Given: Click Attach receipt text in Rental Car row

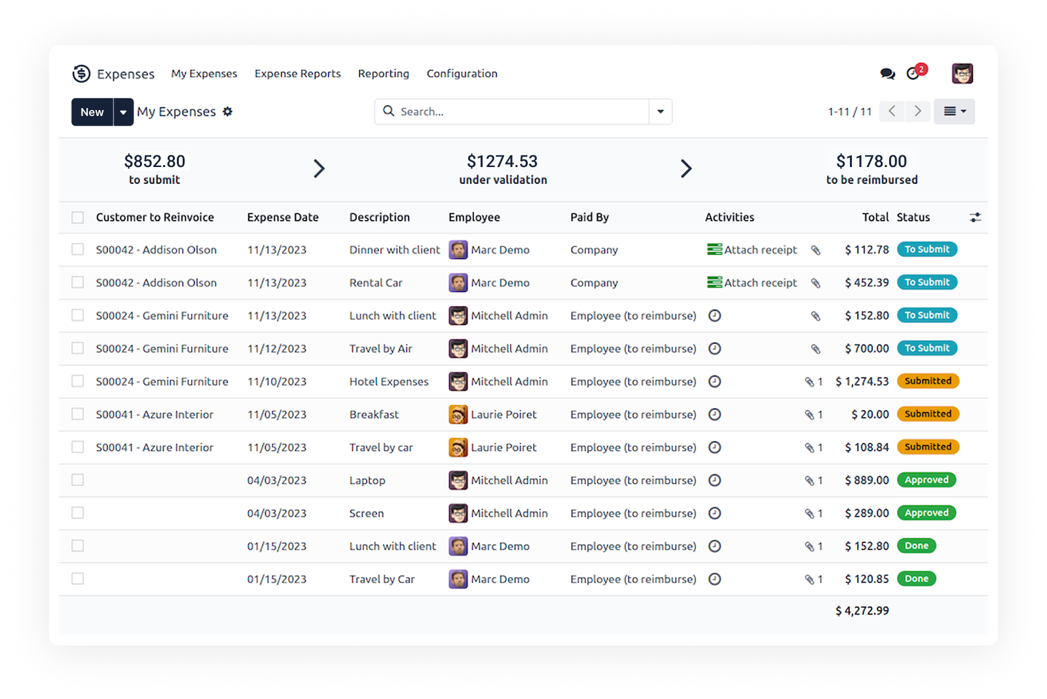Looking at the screenshot, I should pyautogui.click(x=760, y=283).
